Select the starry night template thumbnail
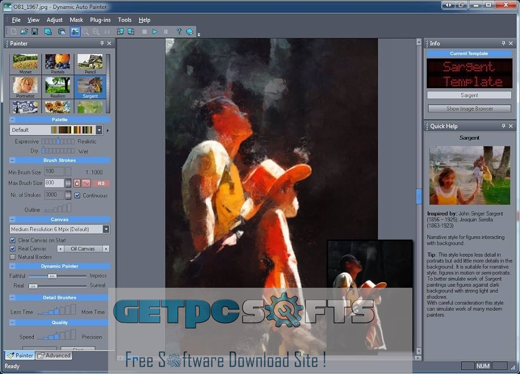The width and height of the screenshot is (520, 374). 25,107
